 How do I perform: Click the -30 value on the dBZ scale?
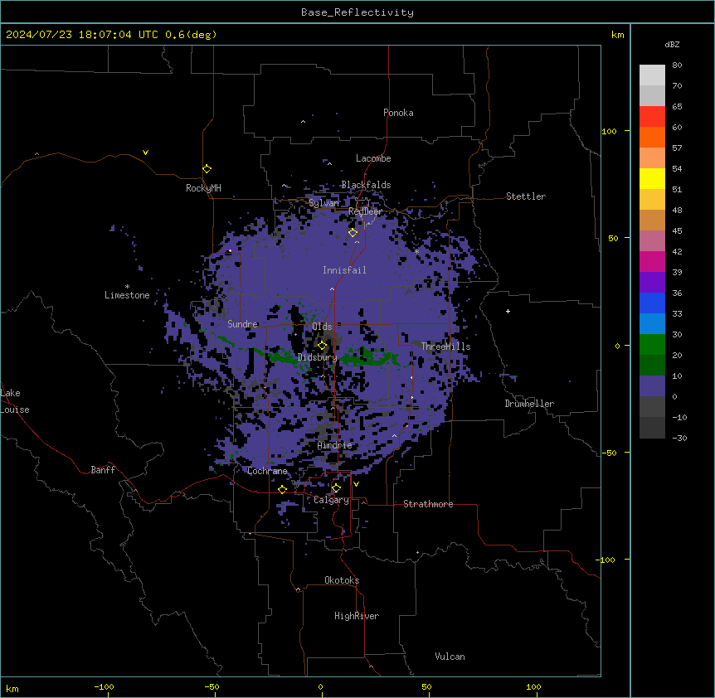[679, 439]
